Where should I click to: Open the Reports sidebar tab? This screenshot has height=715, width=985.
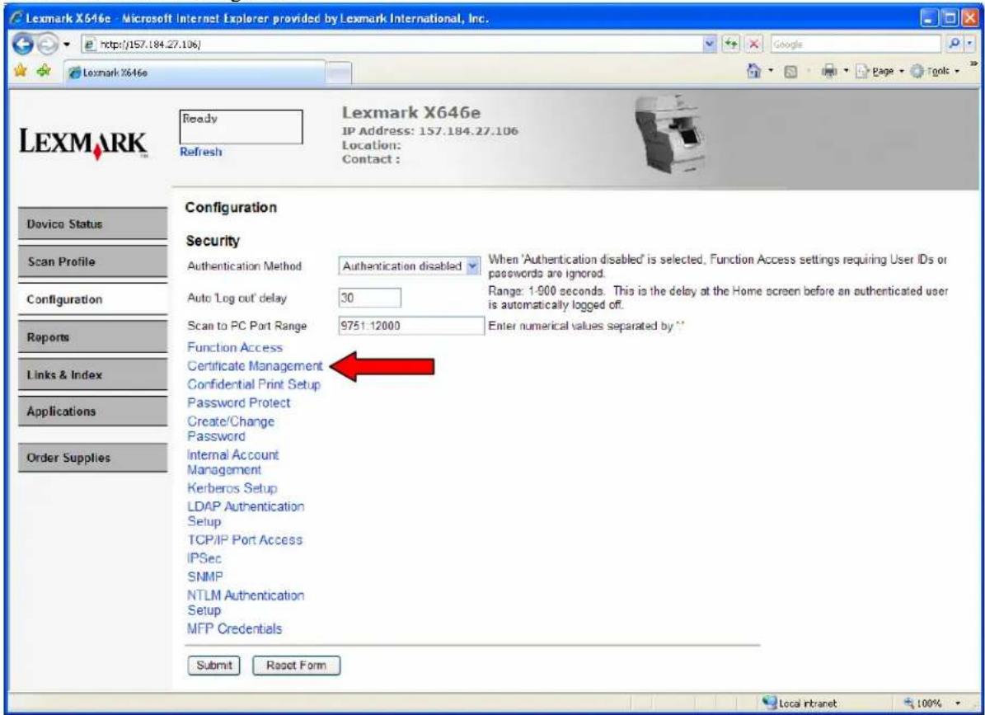coord(92,336)
